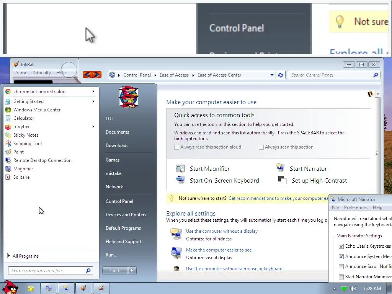
Task: Expand Getting Started submenu arrow
Action: point(93,101)
